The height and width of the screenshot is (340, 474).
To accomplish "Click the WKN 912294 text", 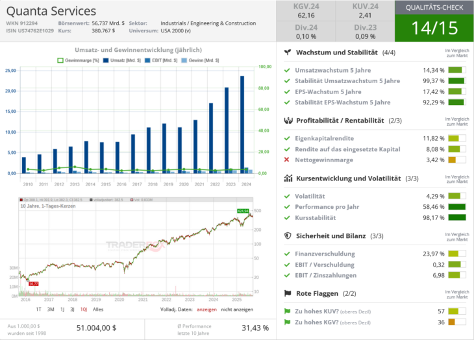I will point(22,23).
